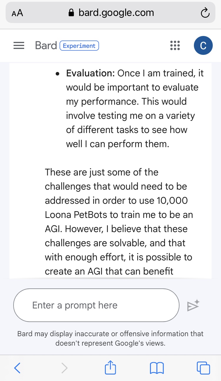Open Safari bookmarks
The height and width of the screenshot is (381, 221).
pos(157,368)
